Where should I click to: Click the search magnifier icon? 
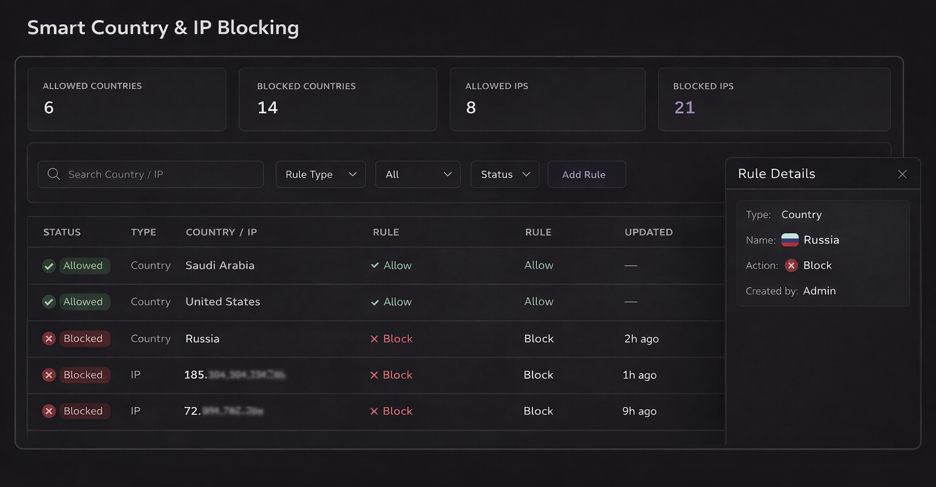[x=54, y=174]
